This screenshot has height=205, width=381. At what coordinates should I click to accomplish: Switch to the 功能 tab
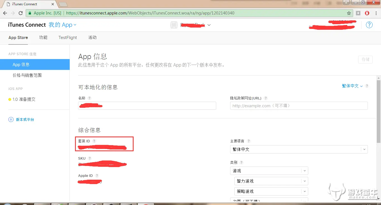point(43,37)
